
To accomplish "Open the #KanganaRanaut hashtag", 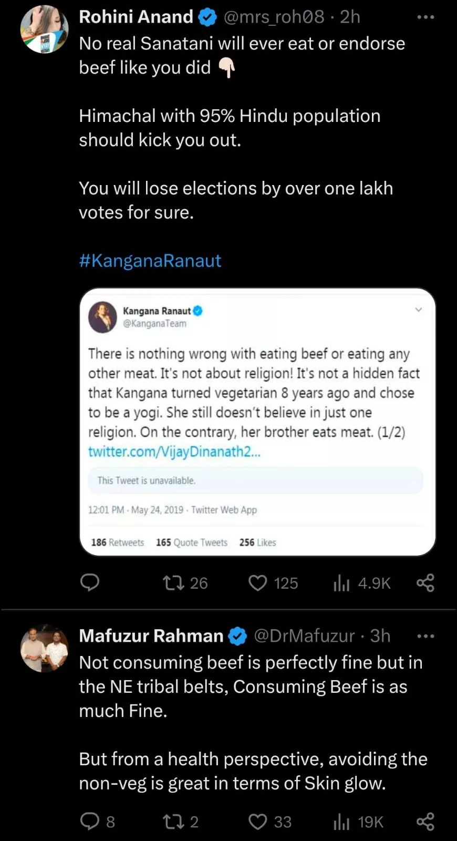I will point(150,261).
